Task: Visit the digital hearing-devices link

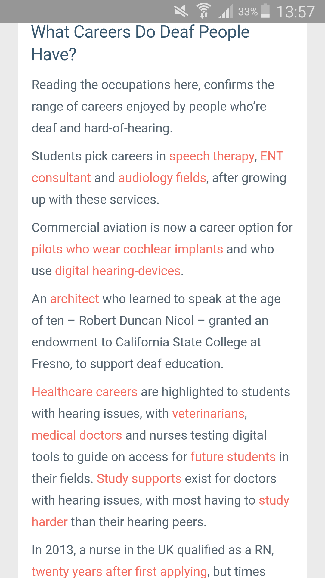Action: coord(118,271)
